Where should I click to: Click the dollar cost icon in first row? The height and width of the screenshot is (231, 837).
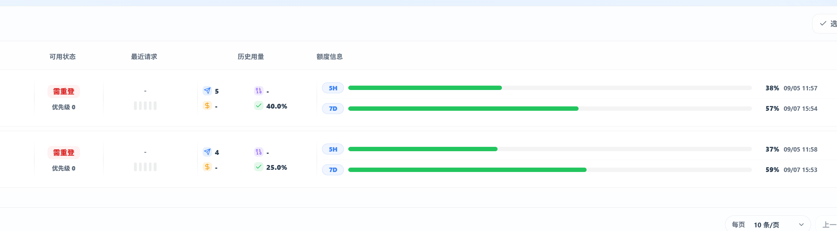pos(207,106)
